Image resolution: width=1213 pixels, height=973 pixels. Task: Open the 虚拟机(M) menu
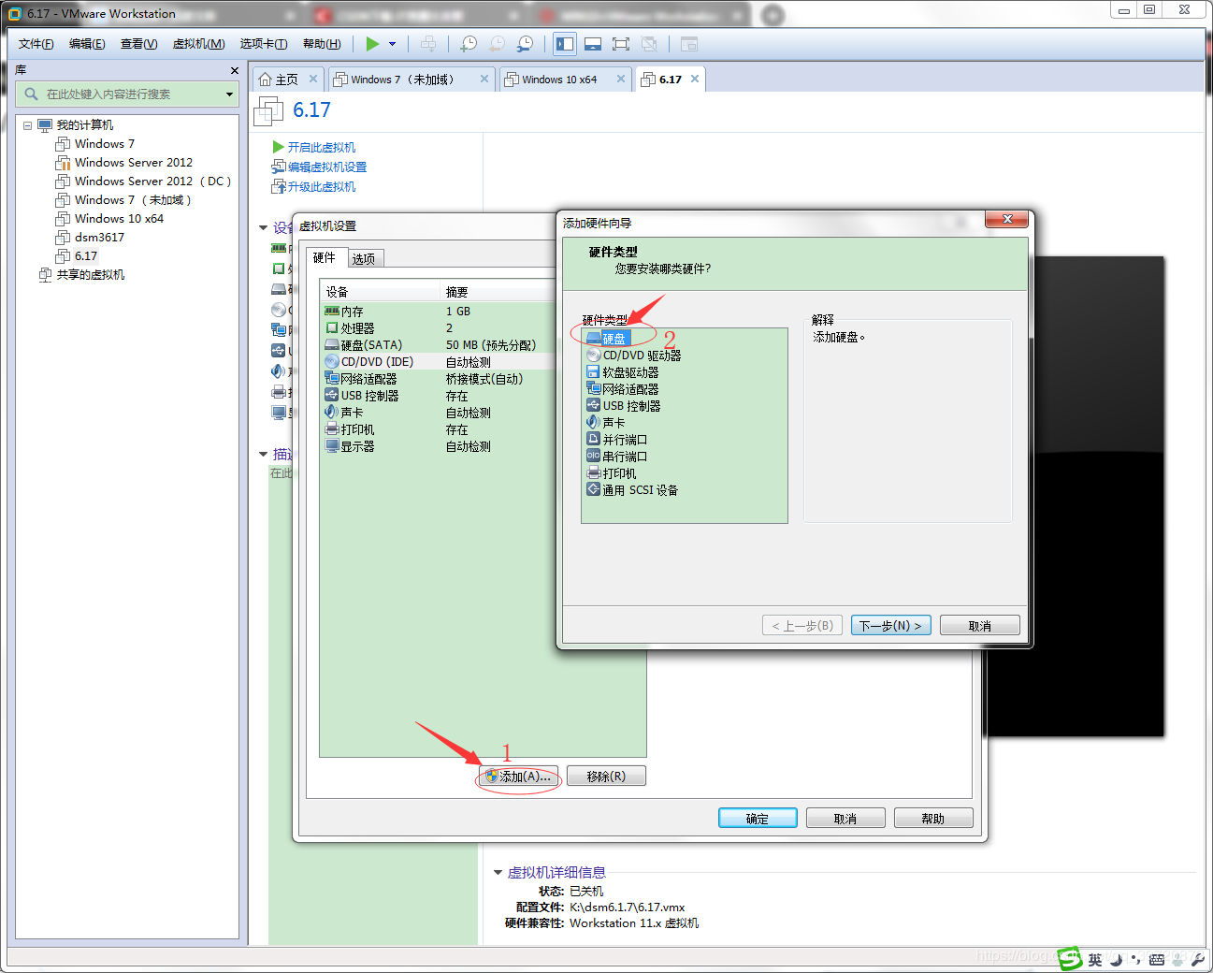click(198, 44)
